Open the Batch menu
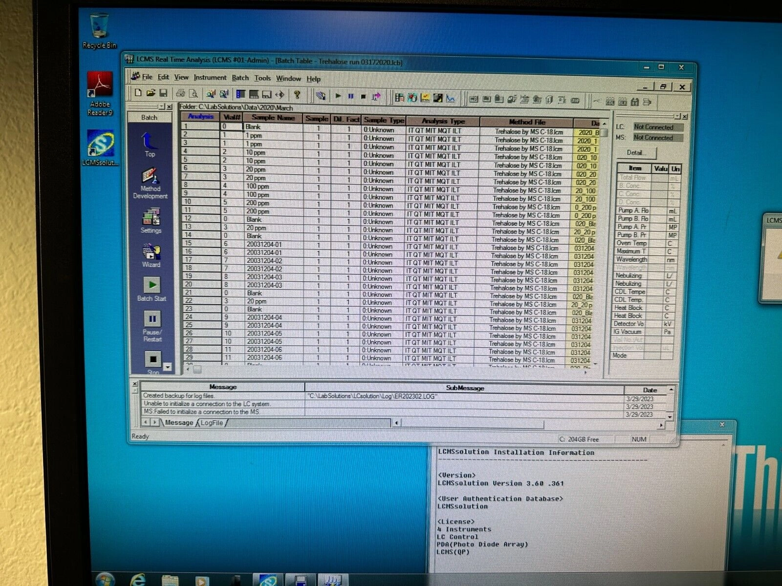782x586 pixels. tap(240, 78)
